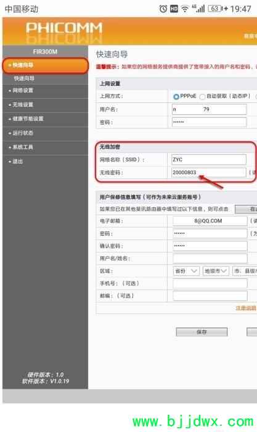
Task: Open the 运行状态 menu item
Action: click(x=45, y=133)
